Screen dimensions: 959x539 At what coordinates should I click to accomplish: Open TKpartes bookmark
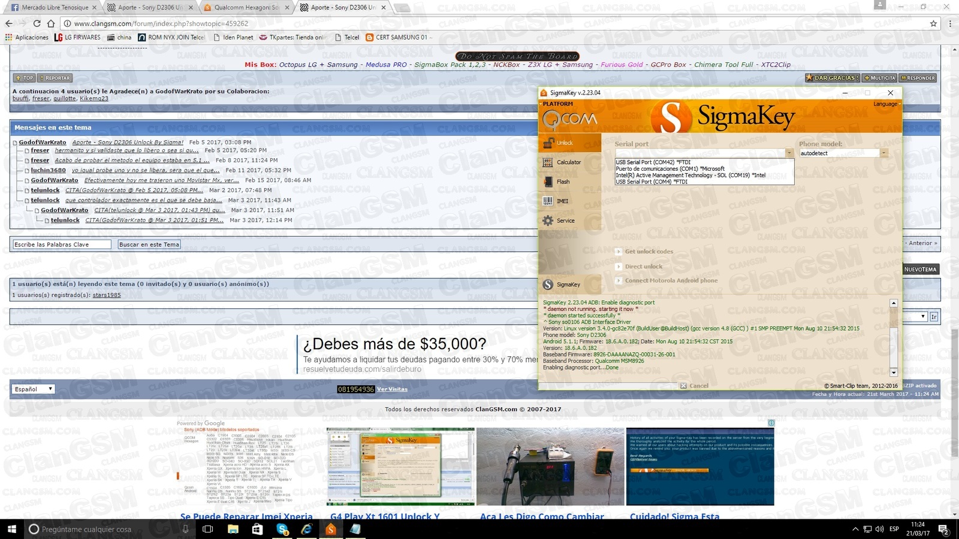coord(292,37)
